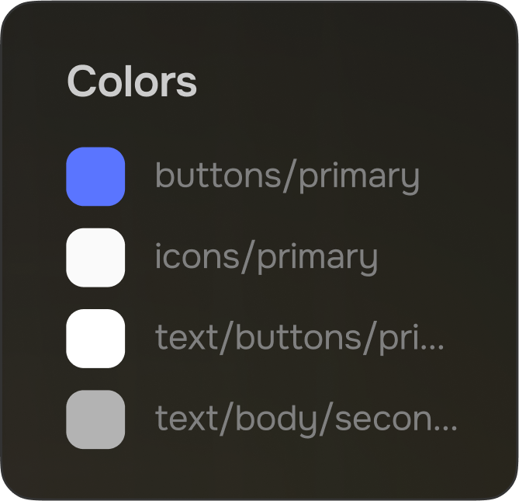The height and width of the screenshot is (501, 519).
Task: Select the text/body/secon... style name
Action: [306, 419]
